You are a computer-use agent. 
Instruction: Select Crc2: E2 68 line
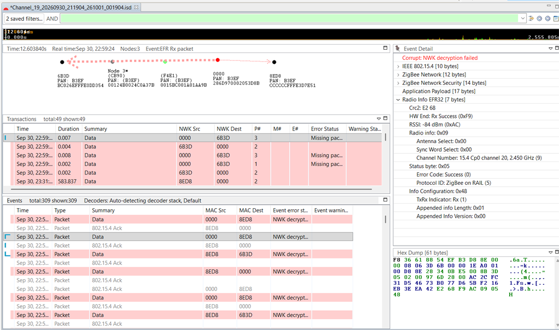422,108
